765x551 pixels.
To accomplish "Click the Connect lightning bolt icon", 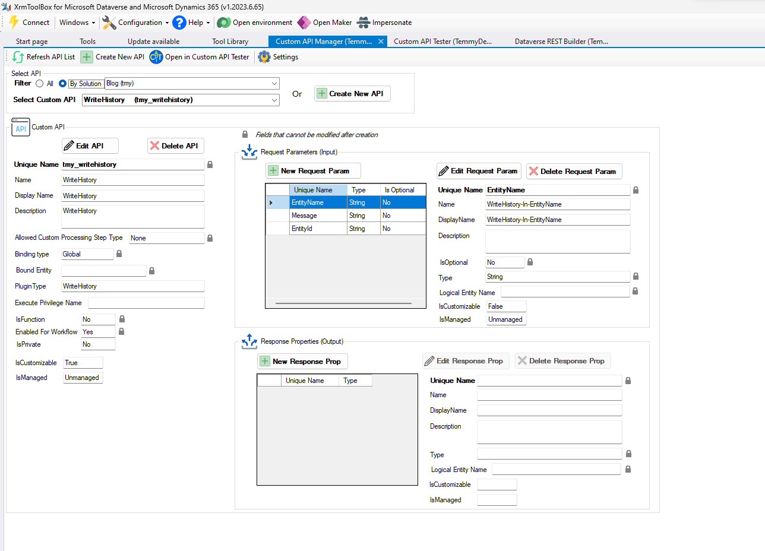I will 14,23.
